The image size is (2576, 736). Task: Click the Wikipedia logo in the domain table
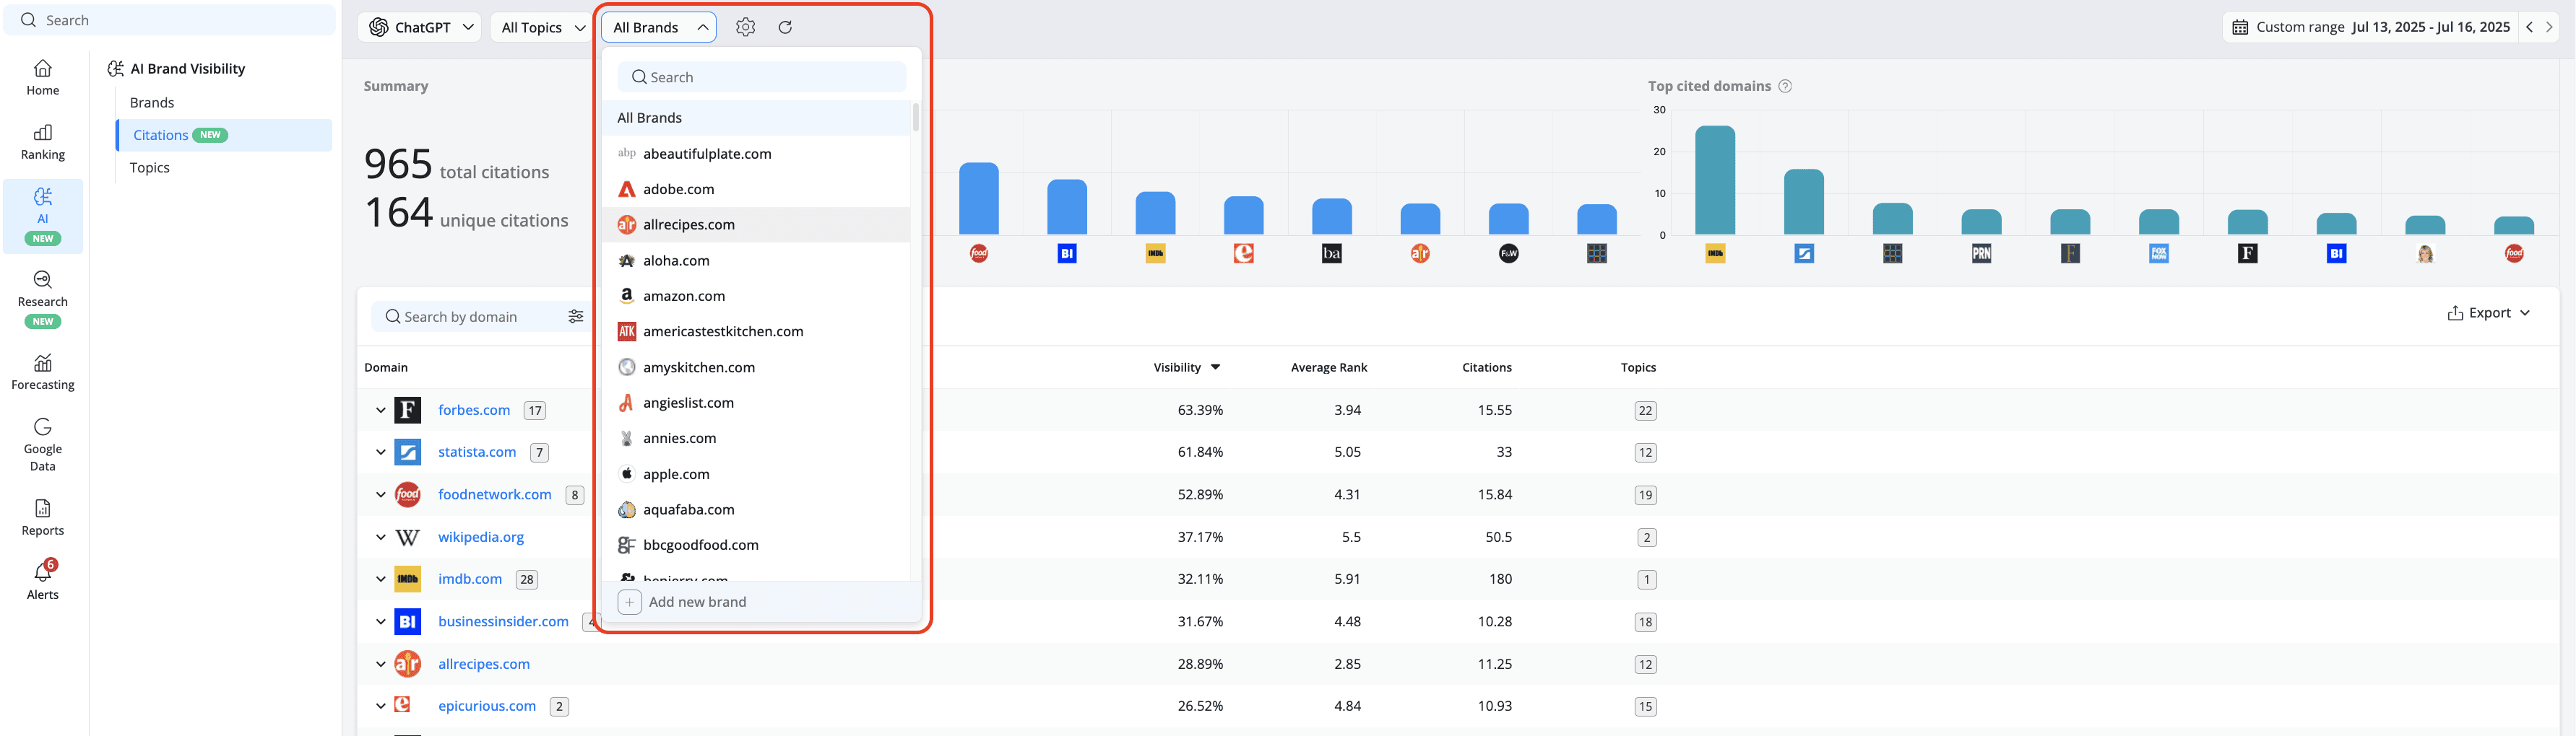tap(407, 538)
